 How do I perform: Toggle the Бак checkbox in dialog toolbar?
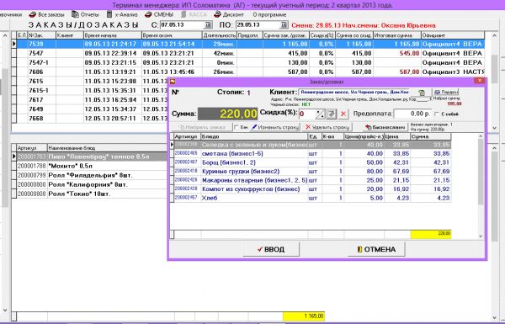(x=237, y=127)
